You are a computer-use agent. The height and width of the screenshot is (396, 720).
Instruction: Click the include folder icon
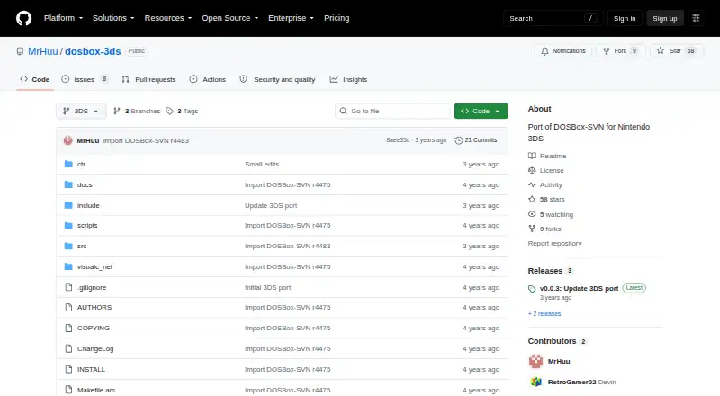[68, 205]
